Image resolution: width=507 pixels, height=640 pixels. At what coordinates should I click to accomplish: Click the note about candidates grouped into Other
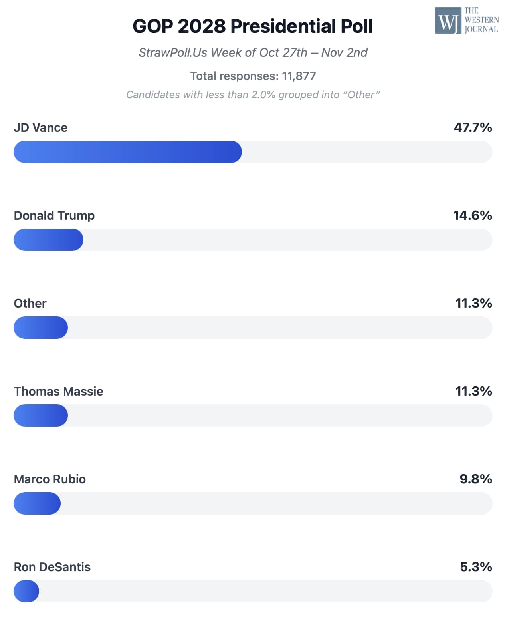253,95
